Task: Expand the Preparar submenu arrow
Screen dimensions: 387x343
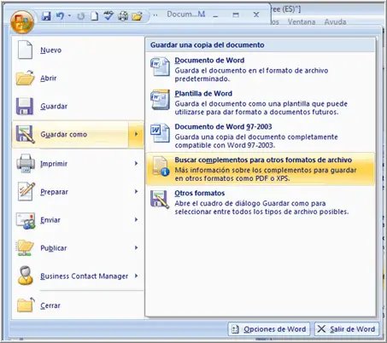Action: coord(137,191)
